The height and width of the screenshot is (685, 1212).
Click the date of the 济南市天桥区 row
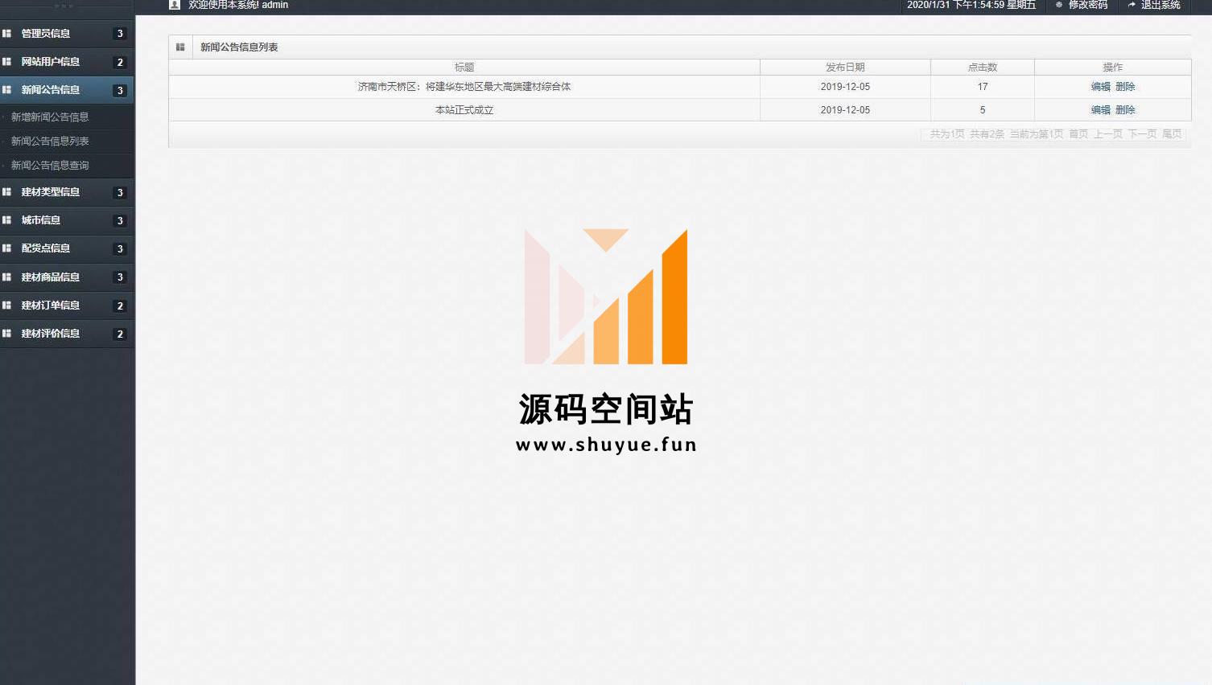[845, 87]
